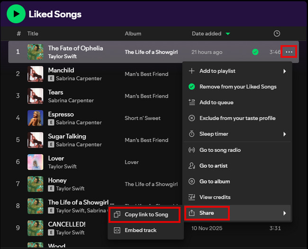Open The Life of a Showgirl album link in row 1
Image resolution: width=308 pixels, height=249 pixels.
(x=151, y=52)
